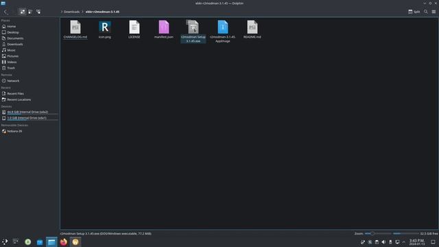439x247 pixels.
Task: Select the icon.png file
Action: coord(105,30)
